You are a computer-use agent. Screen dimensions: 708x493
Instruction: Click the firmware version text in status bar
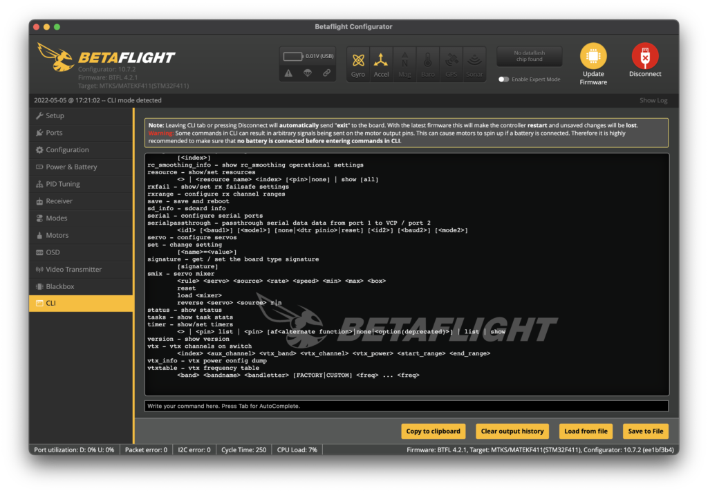tap(540, 449)
